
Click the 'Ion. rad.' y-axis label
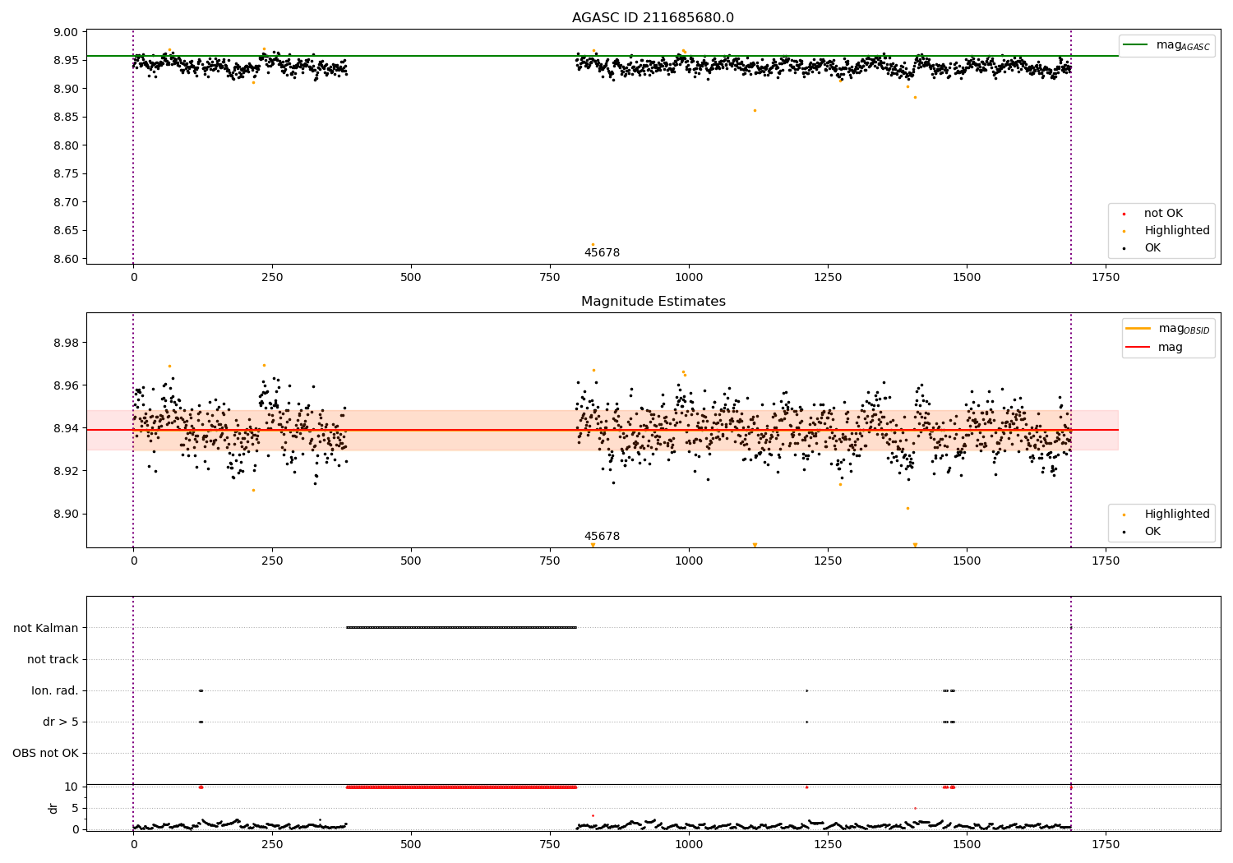pyautogui.click(x=55, y=690)
